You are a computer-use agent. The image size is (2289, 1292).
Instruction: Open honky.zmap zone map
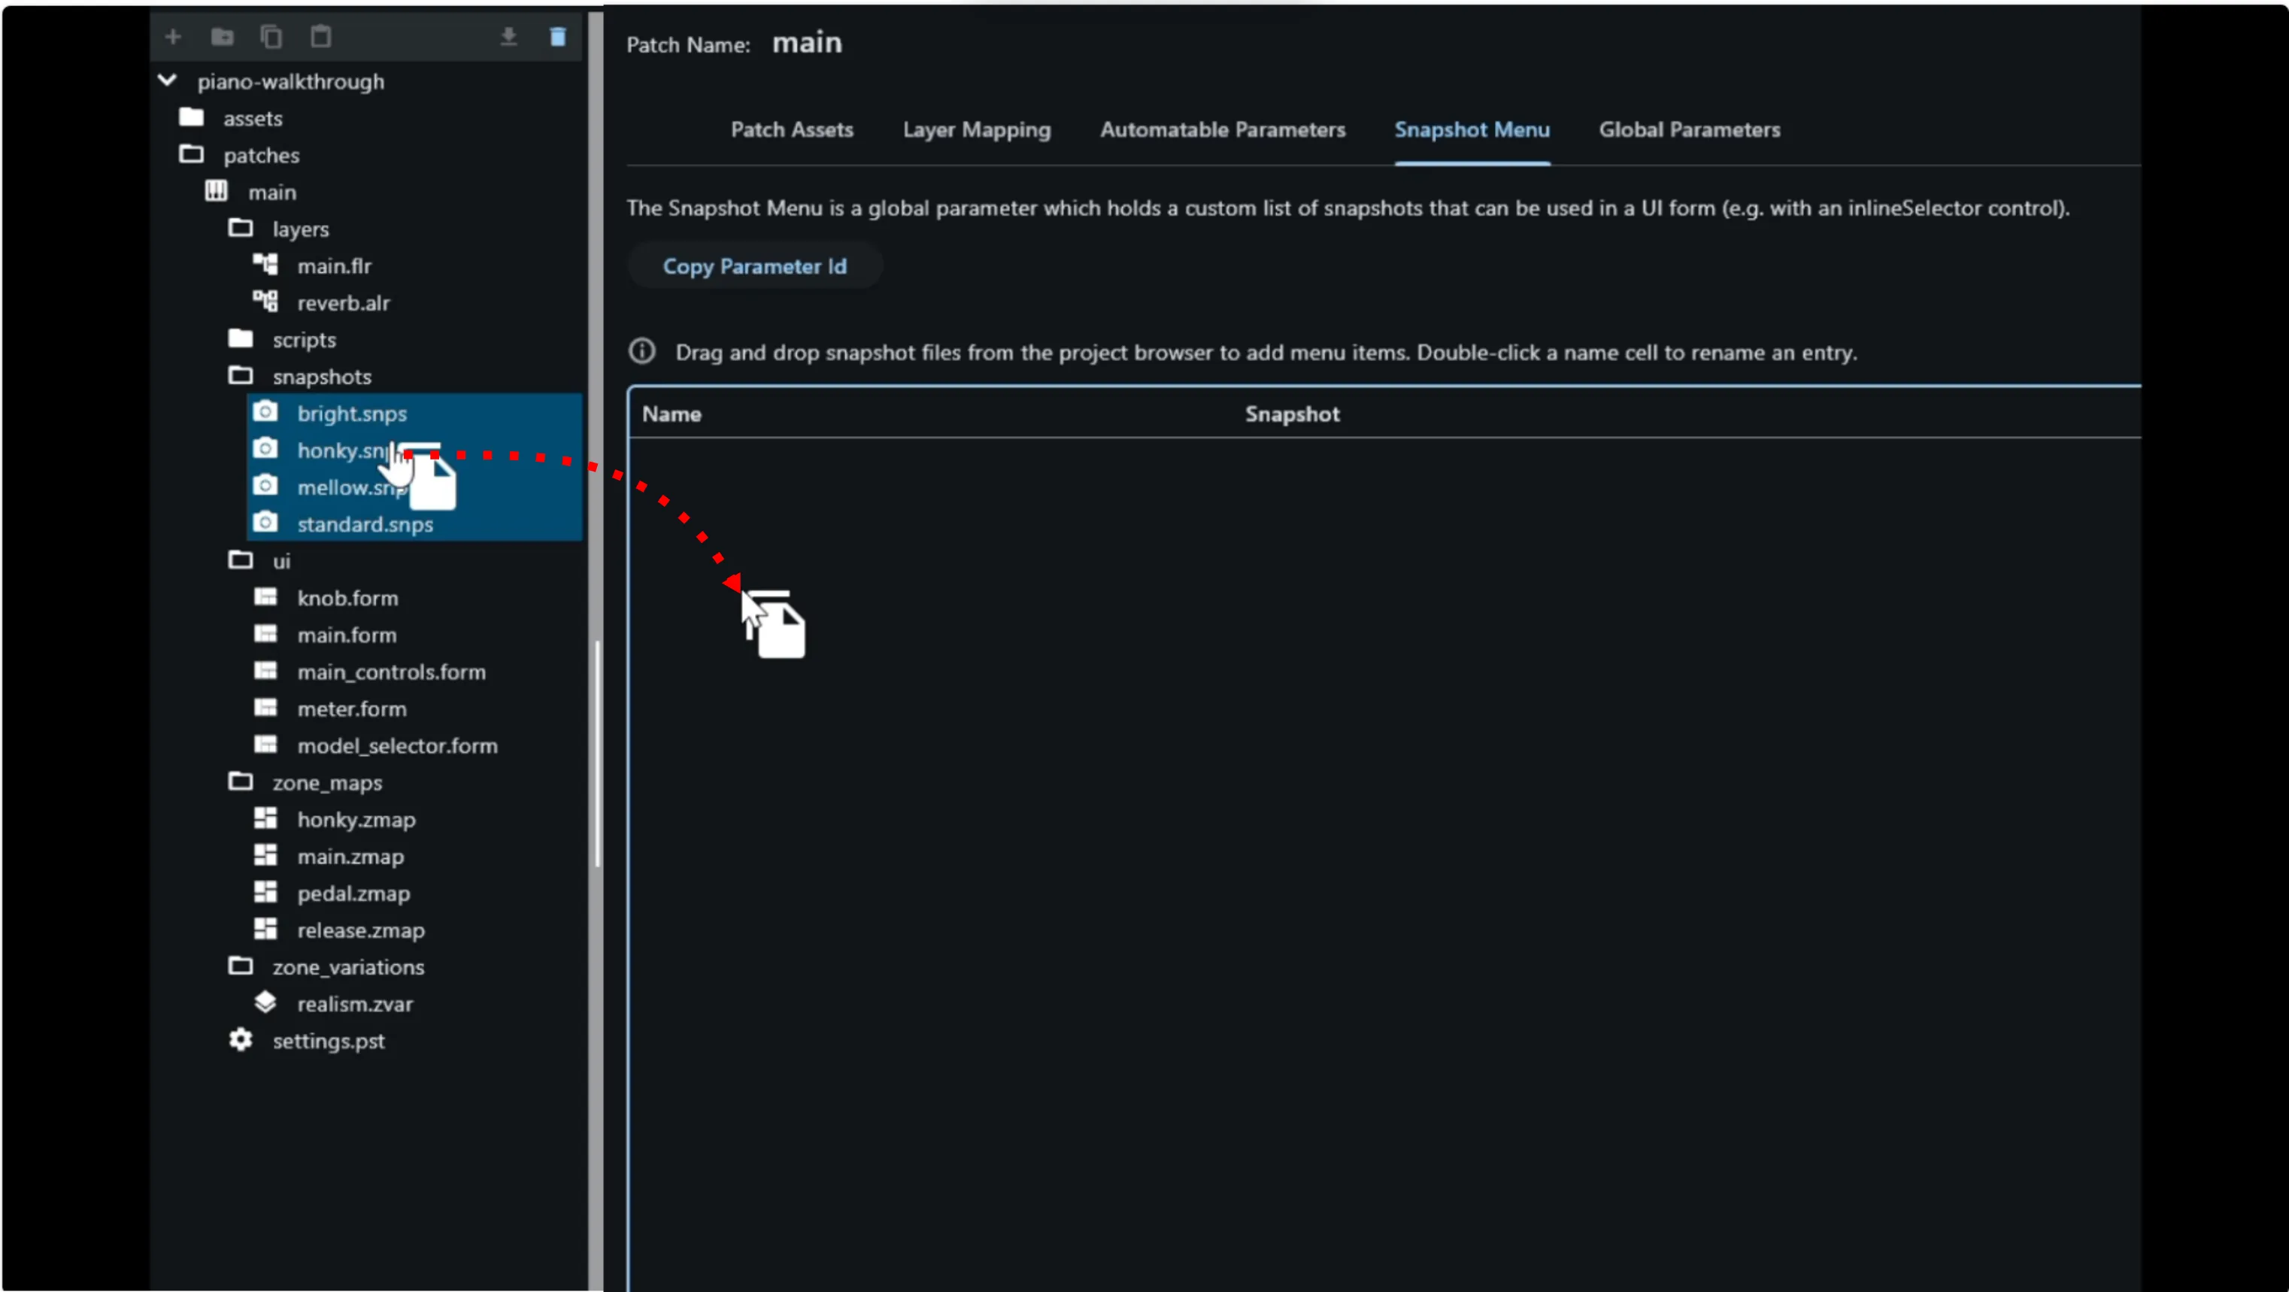(x=356, y=819)
